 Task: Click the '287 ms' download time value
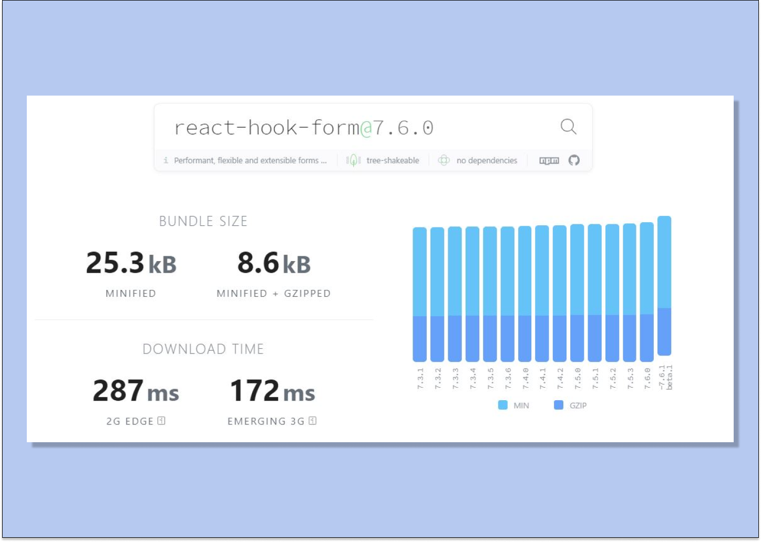coord(136,391)
